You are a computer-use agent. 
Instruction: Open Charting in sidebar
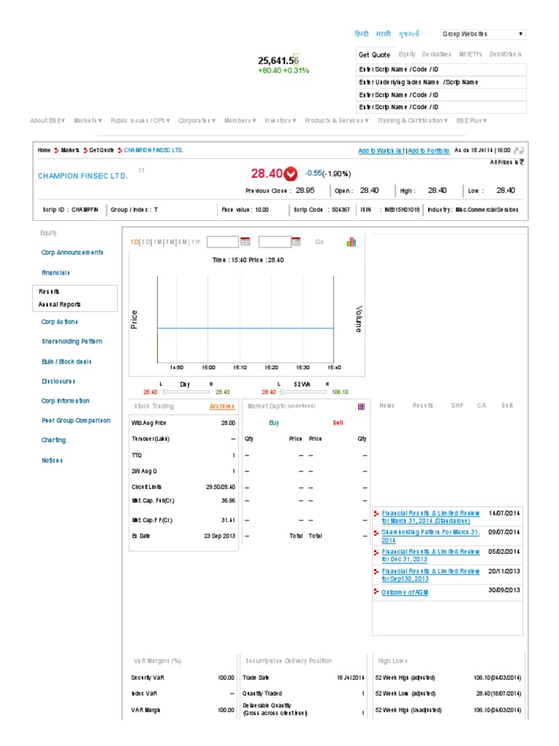tap(54, 440)
